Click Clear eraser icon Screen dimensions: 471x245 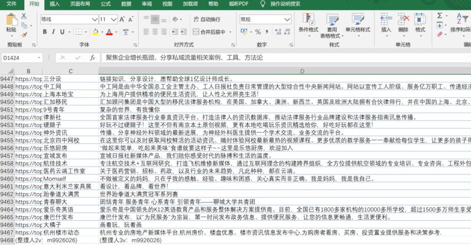(439, 34)
